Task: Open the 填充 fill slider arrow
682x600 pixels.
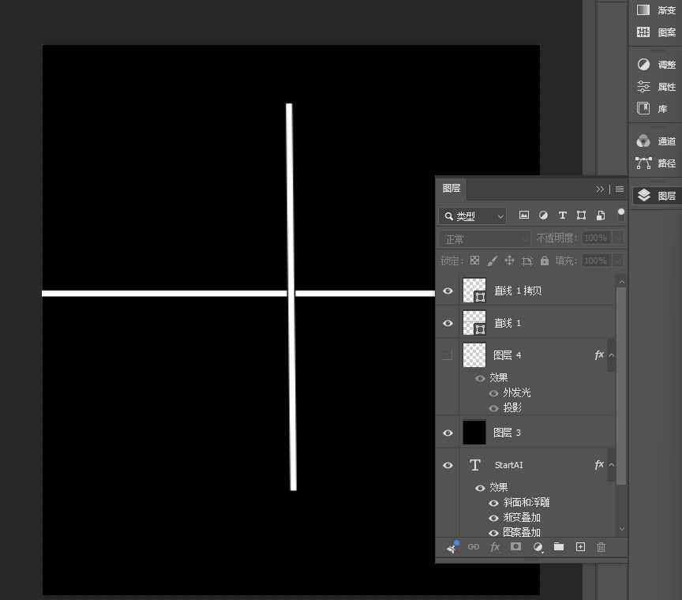Action: [x=618, y=261]
